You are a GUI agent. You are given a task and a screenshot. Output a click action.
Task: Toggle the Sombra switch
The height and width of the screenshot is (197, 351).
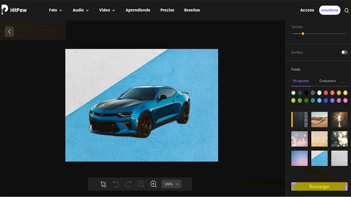tap(344, 53)
